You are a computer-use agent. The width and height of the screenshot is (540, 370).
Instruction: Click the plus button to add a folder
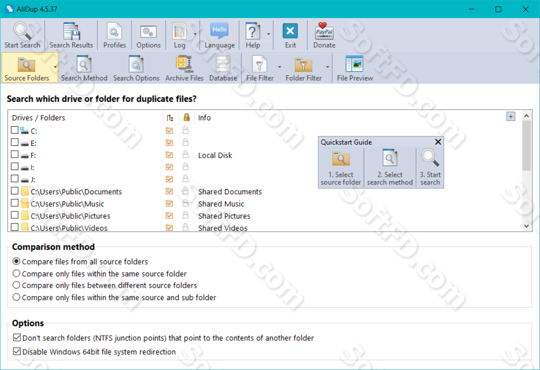point(511,117)
